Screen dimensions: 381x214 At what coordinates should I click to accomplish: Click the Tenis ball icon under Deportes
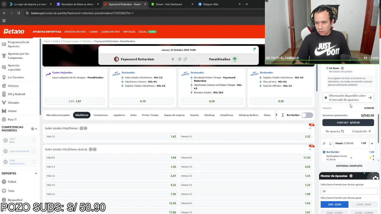click(x=4, y=191)
